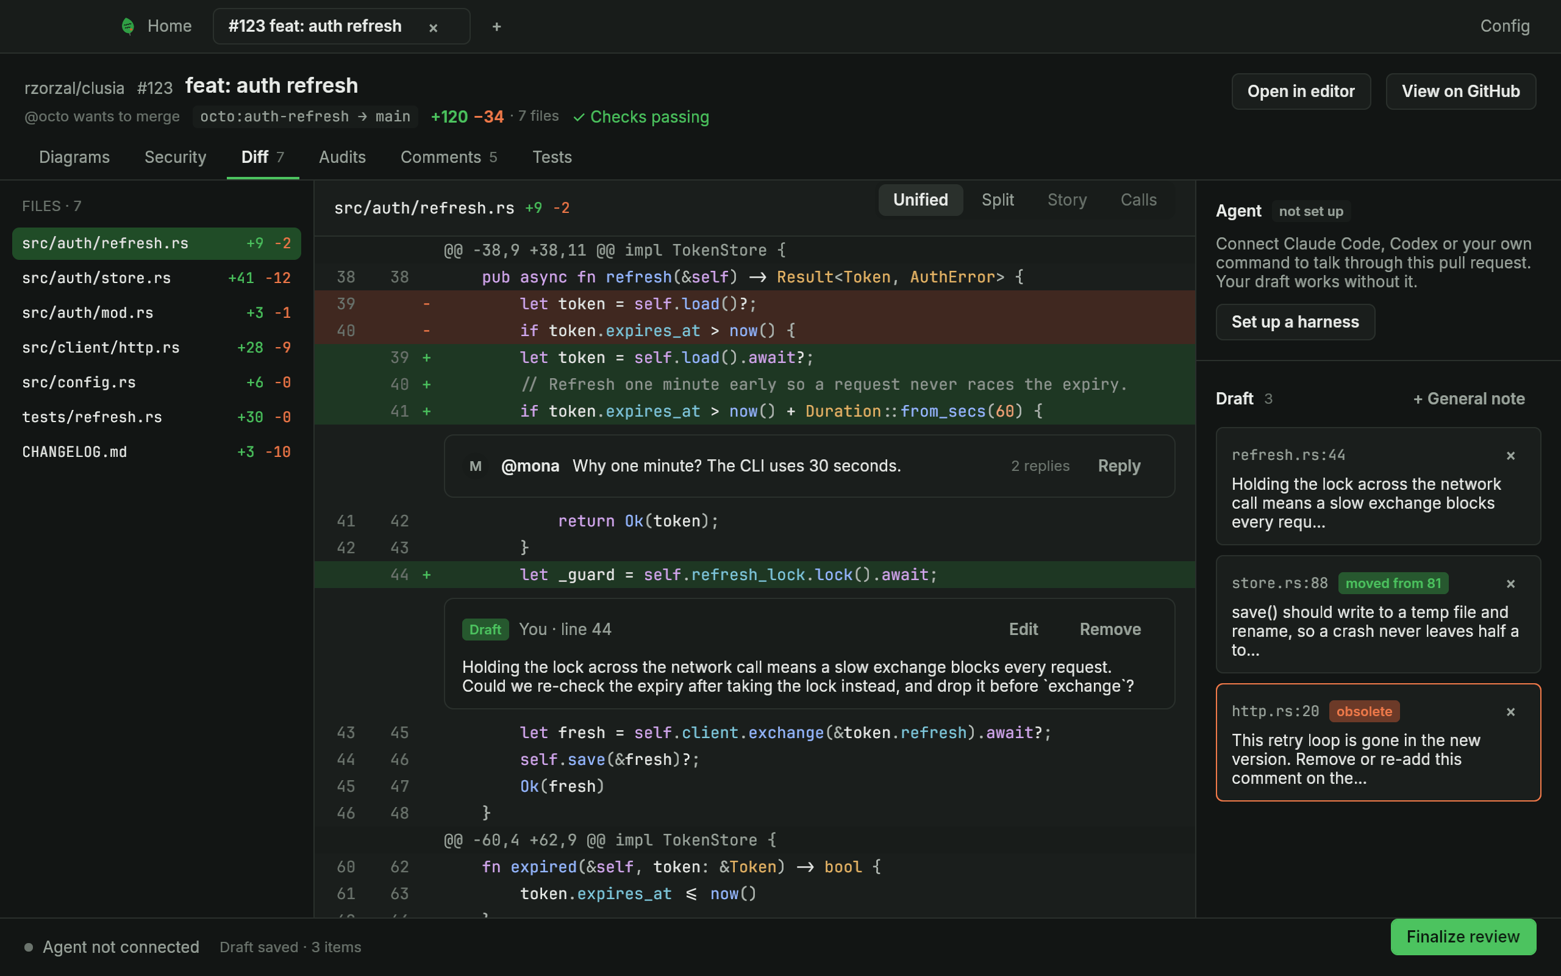The height and width of the screenshot is (976, 1561).
Task: Click the green leaf Home icon
Action: [127, 26]
